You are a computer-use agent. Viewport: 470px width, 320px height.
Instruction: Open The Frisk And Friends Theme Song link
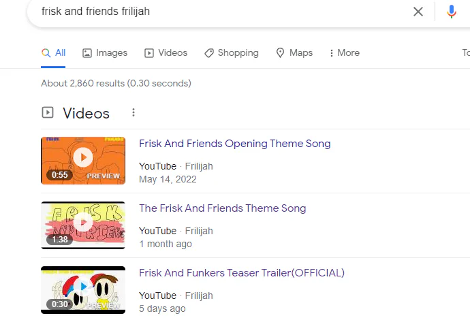point(222,208)
